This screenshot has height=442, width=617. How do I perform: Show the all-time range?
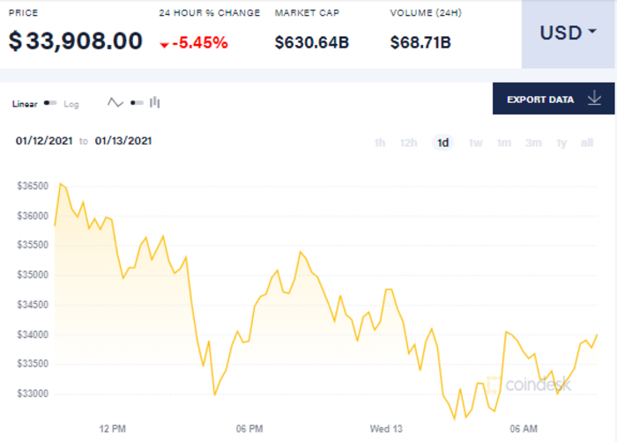tap(587, 143)
